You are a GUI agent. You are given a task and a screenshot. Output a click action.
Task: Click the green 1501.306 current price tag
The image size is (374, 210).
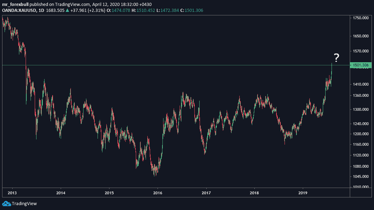(361, 65)
